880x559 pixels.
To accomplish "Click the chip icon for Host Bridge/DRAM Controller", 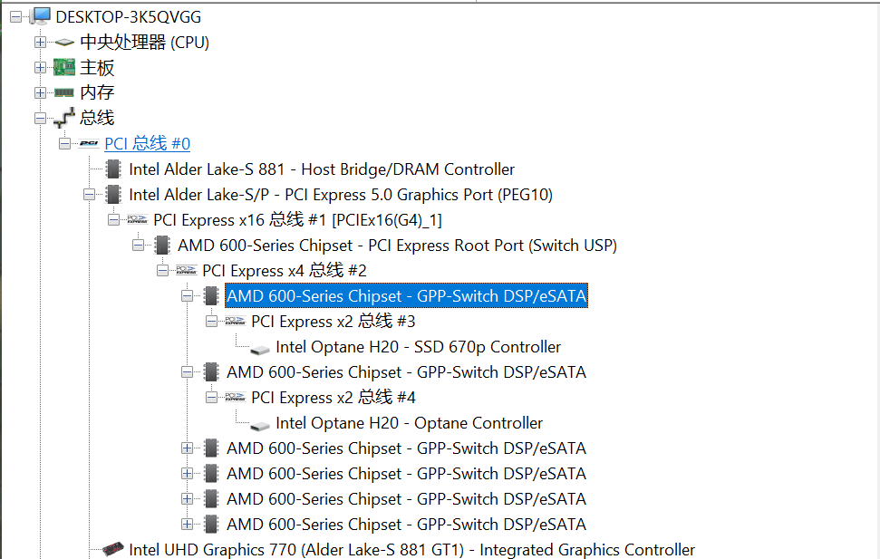I will [113, 169].
